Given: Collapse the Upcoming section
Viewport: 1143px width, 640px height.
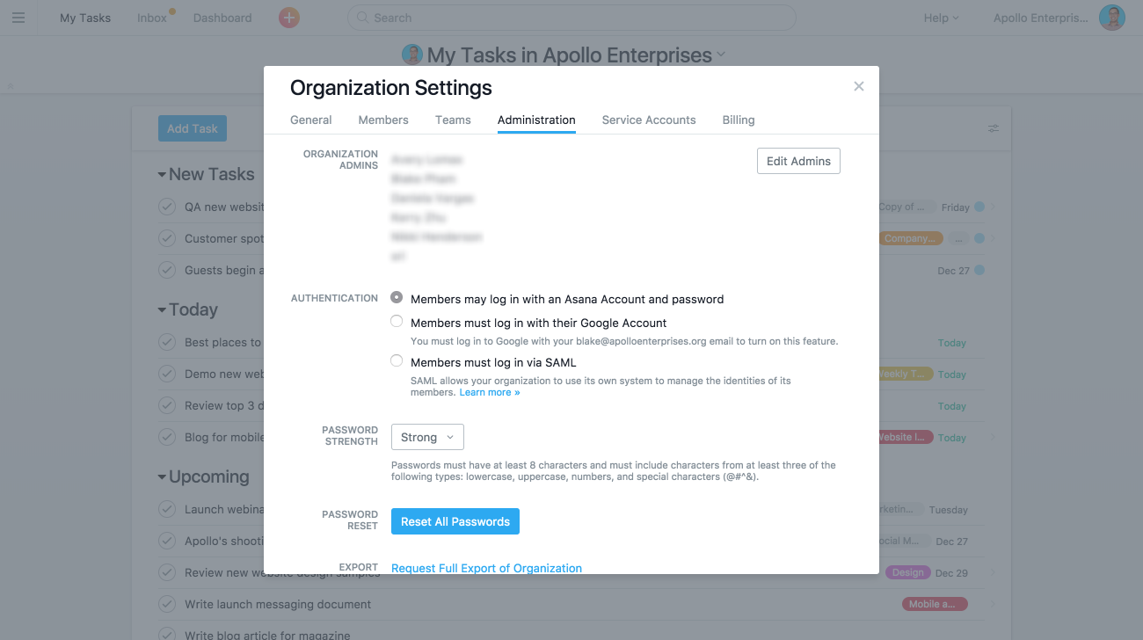Looking at the screenshot, I should (x=162, y=477).
